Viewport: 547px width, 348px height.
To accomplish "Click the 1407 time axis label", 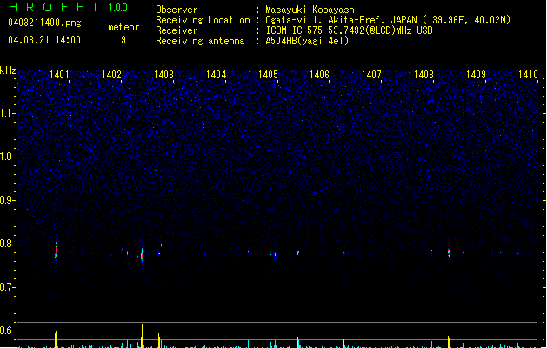I will (x=371, y=74).
